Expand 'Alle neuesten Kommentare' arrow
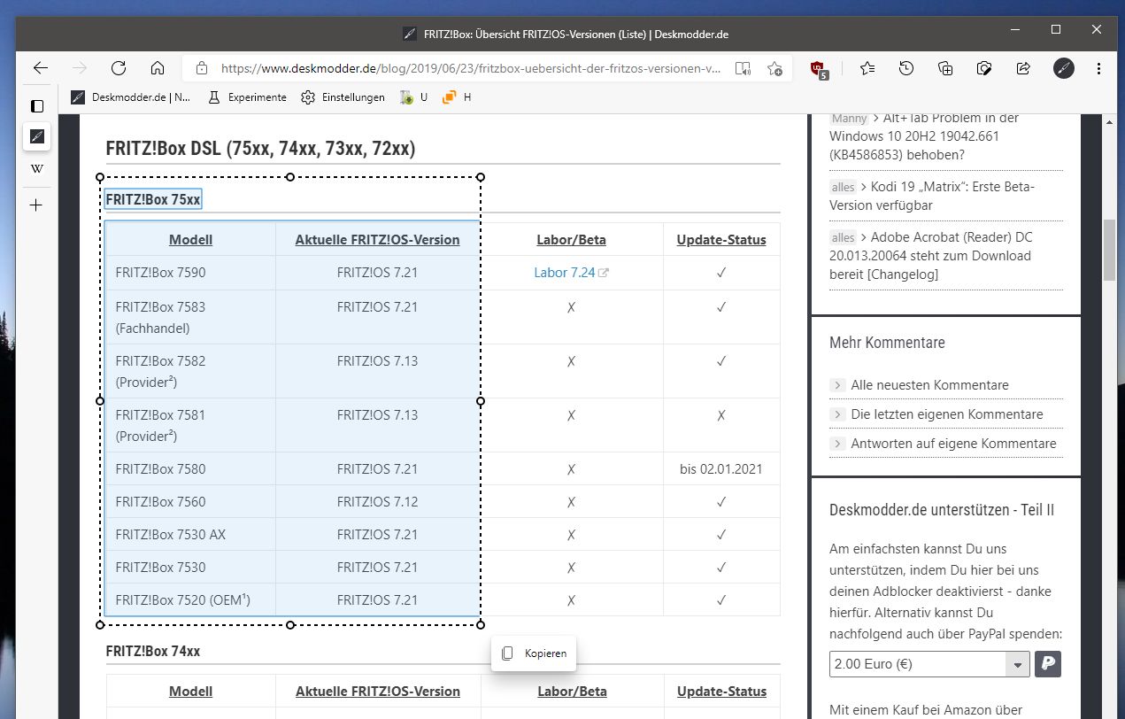 (x=837, y=385)
